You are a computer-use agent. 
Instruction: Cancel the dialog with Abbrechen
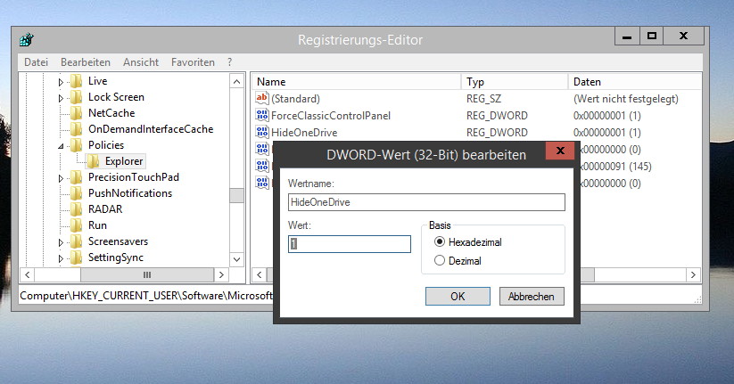tap(532, 296)
